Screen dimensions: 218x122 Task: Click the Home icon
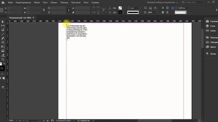[3, 2]
